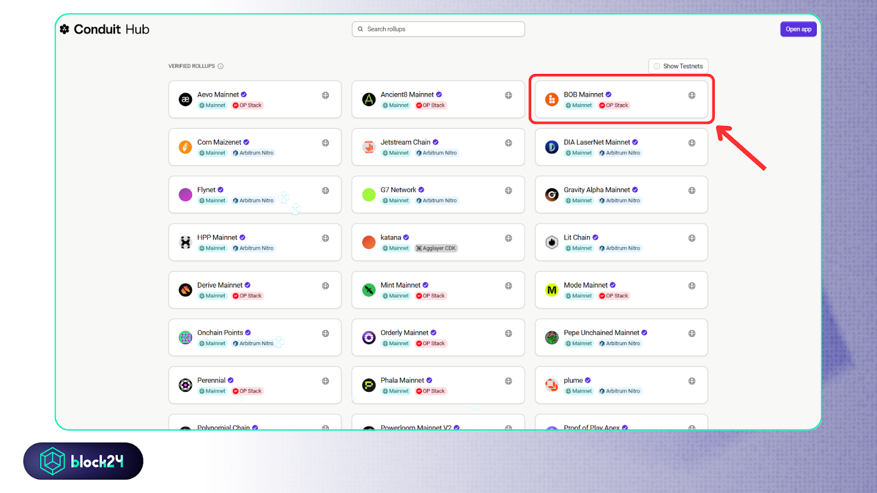Open the Pepe Unchained Mainnet link
Screen dimensions: 877x493
(x=601, y=333)
